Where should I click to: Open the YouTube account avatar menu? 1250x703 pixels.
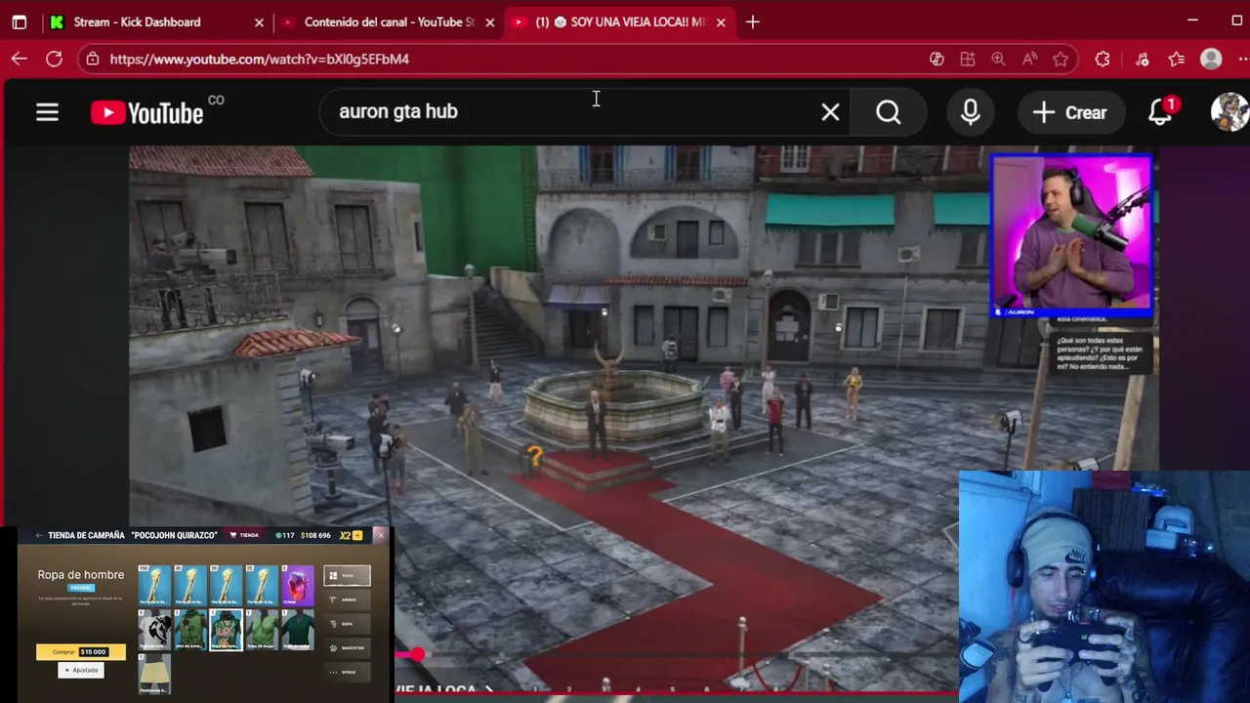coord(1229,112)
